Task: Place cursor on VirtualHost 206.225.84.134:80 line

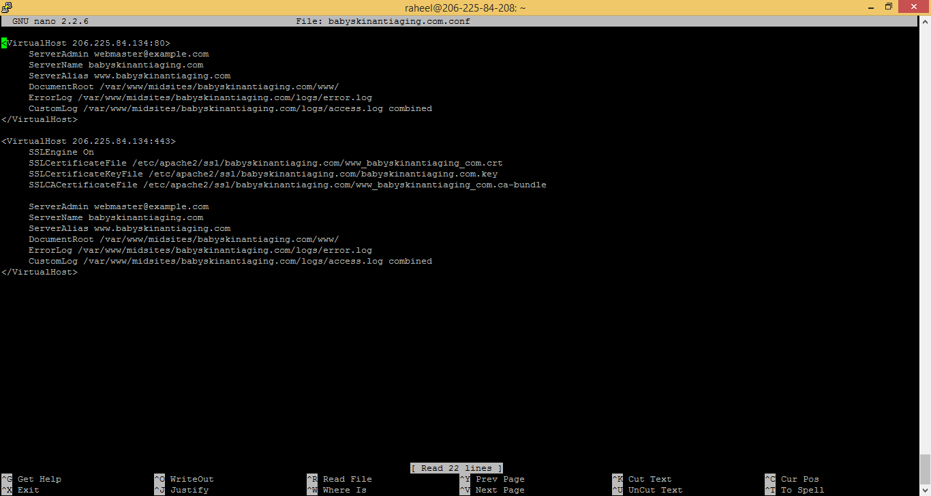Action: (86, 43)
